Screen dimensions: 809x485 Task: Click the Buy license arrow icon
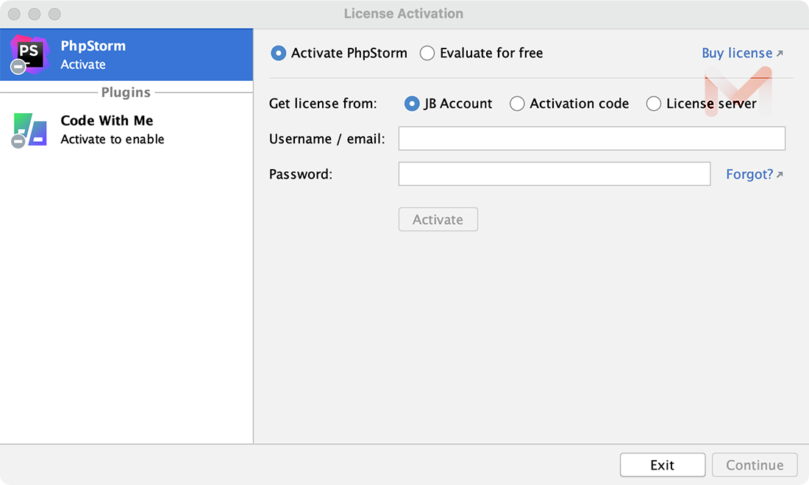[x=780, y=54]
